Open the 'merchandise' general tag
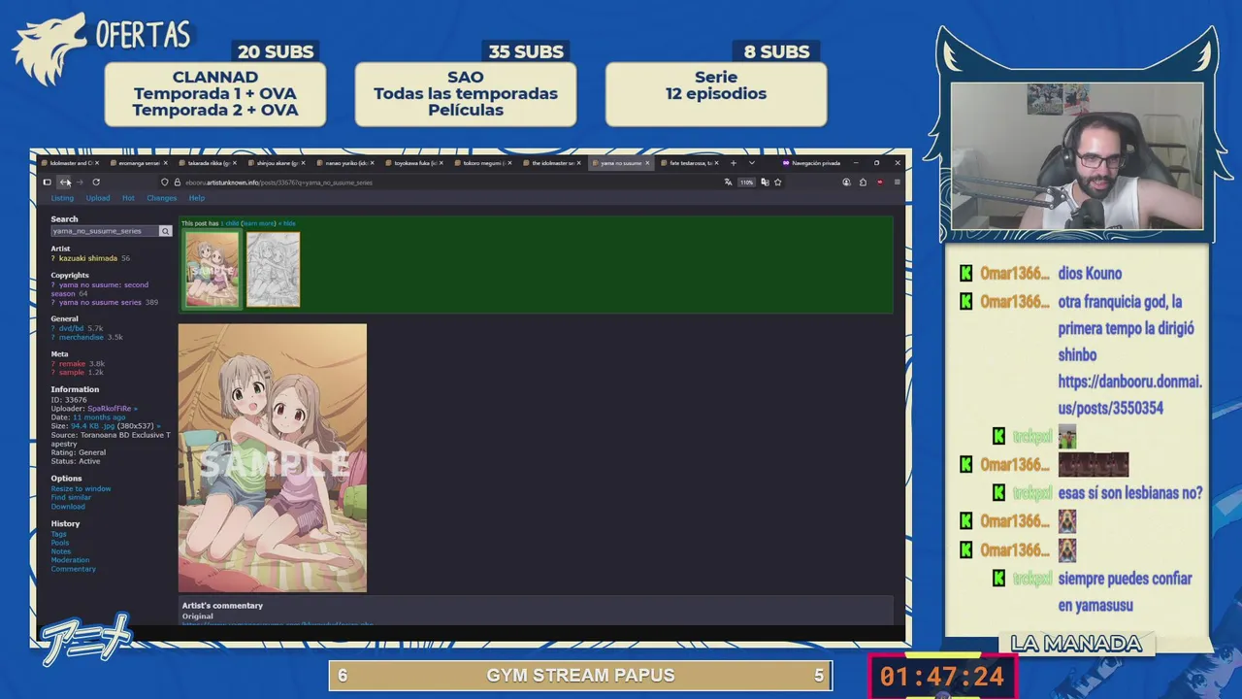1242x699 pixels. coord(82,337)
